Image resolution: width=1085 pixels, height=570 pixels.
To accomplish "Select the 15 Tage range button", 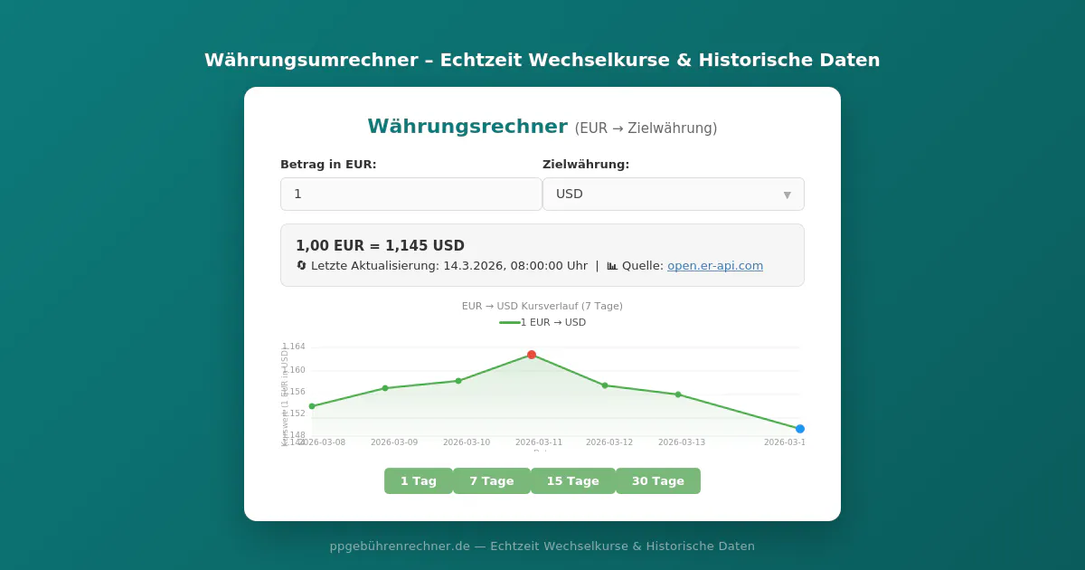I will 573,481.
